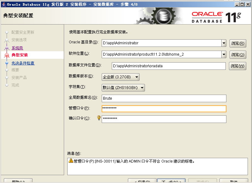Open the 数据库版本 企业版 (3.27GB) dropdown
Image resolution: width=252 pixels, height=183 pixels.
tap(121, 77)
